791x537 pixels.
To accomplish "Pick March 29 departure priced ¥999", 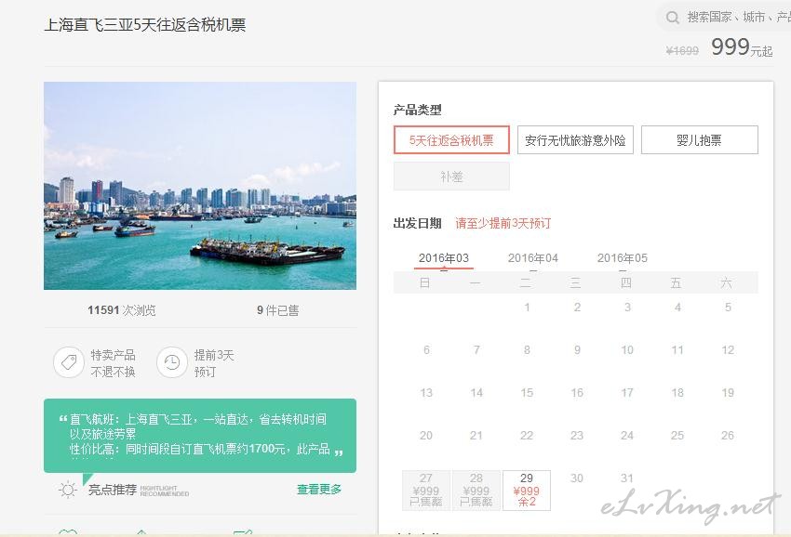I will coord(527,490).
